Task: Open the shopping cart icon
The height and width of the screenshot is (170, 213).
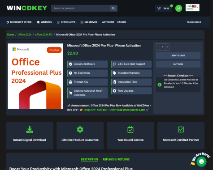Action: tap(159, 8)
